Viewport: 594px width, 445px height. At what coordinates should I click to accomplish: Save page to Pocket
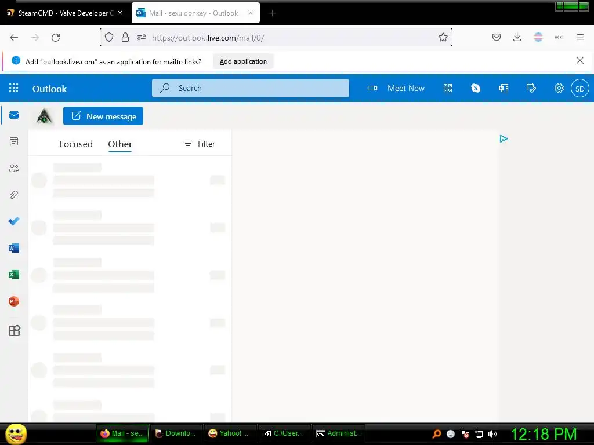point(497,37)
